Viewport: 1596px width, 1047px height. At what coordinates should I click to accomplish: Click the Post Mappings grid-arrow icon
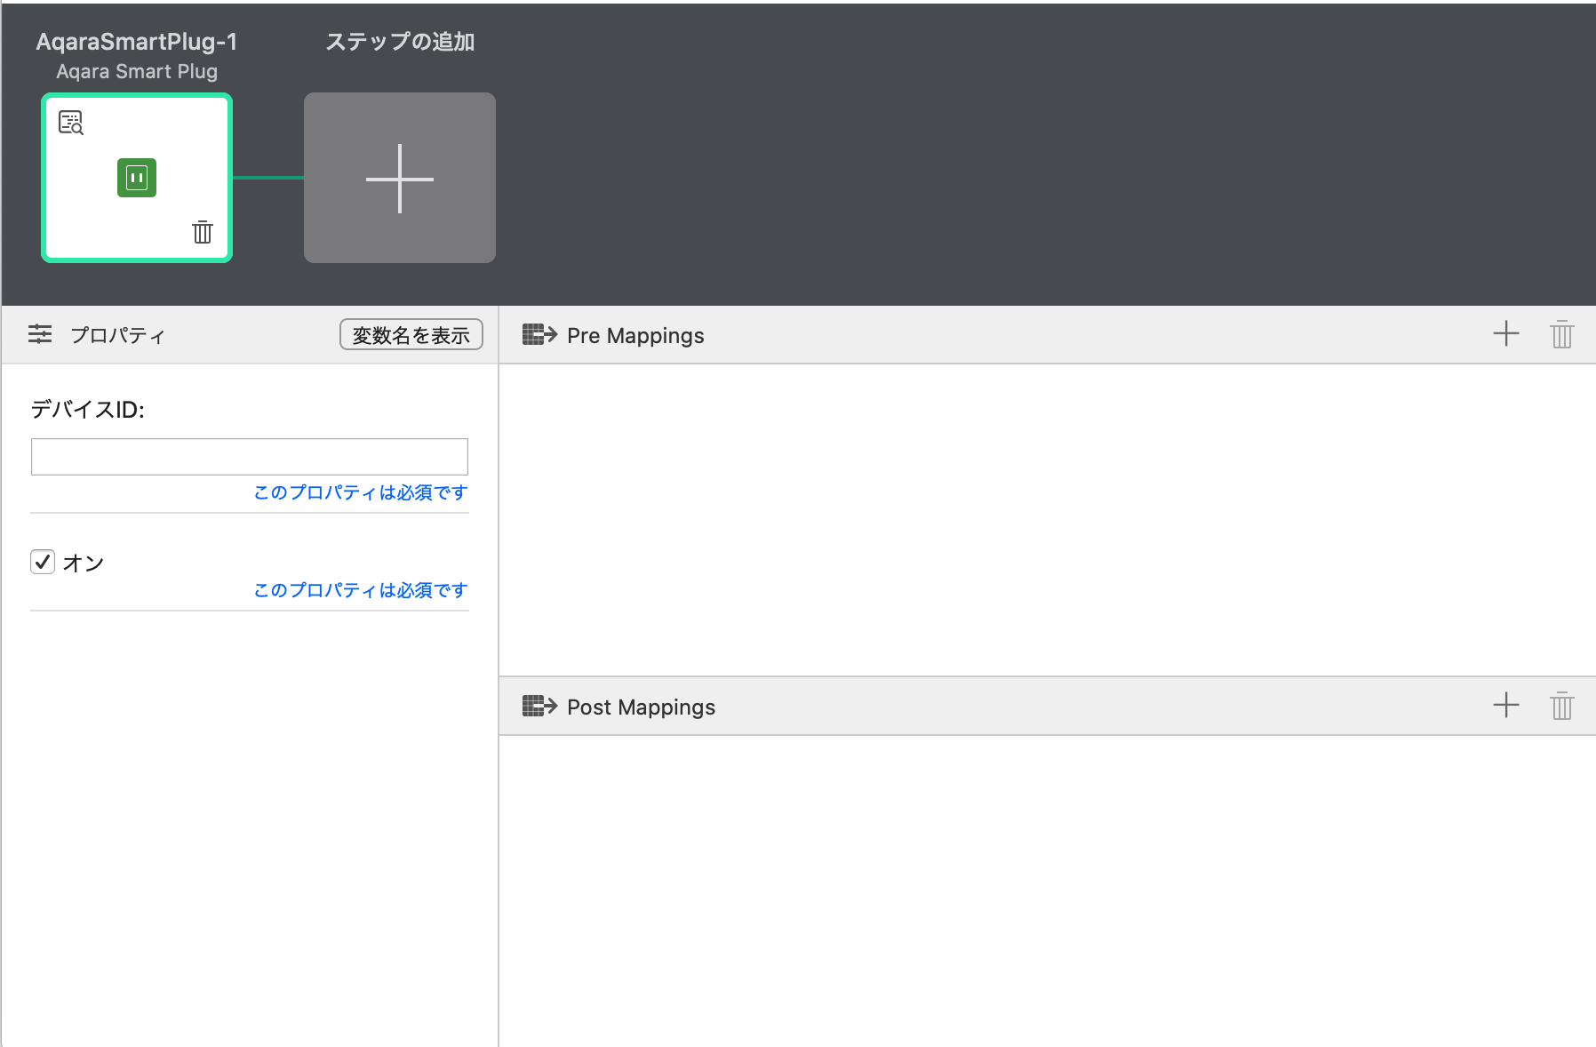point(539,707)
